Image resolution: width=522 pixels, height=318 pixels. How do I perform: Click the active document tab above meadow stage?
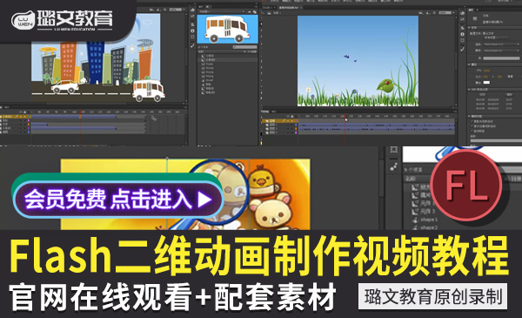(x=291, y=7)
